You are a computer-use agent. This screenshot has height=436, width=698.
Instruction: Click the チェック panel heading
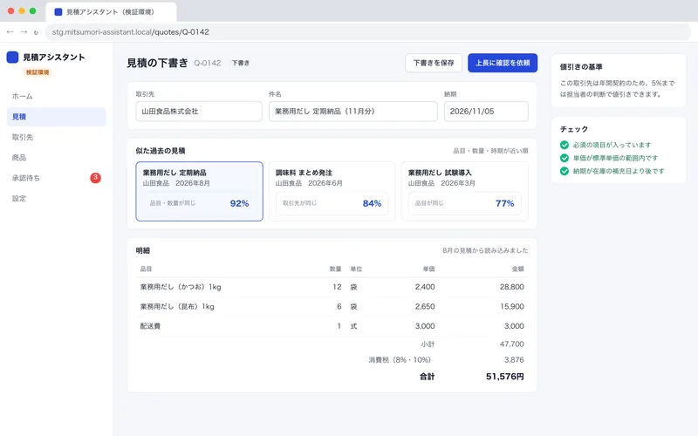coord(574,129)
